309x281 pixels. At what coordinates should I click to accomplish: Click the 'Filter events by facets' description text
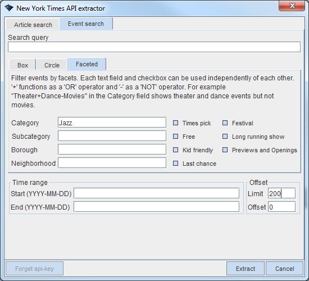point(152,91)
